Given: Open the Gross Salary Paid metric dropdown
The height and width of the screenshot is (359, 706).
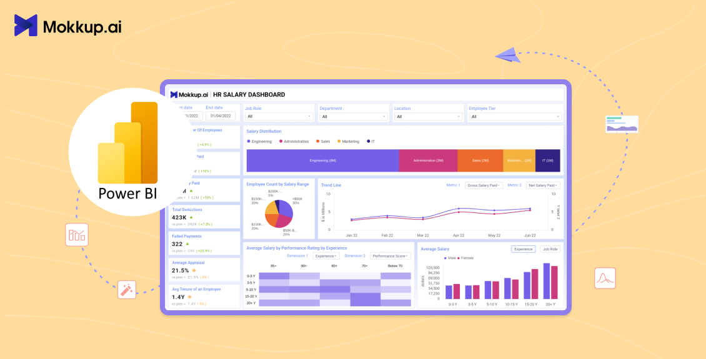Looking at the screenshot, I should coord(484,185).
